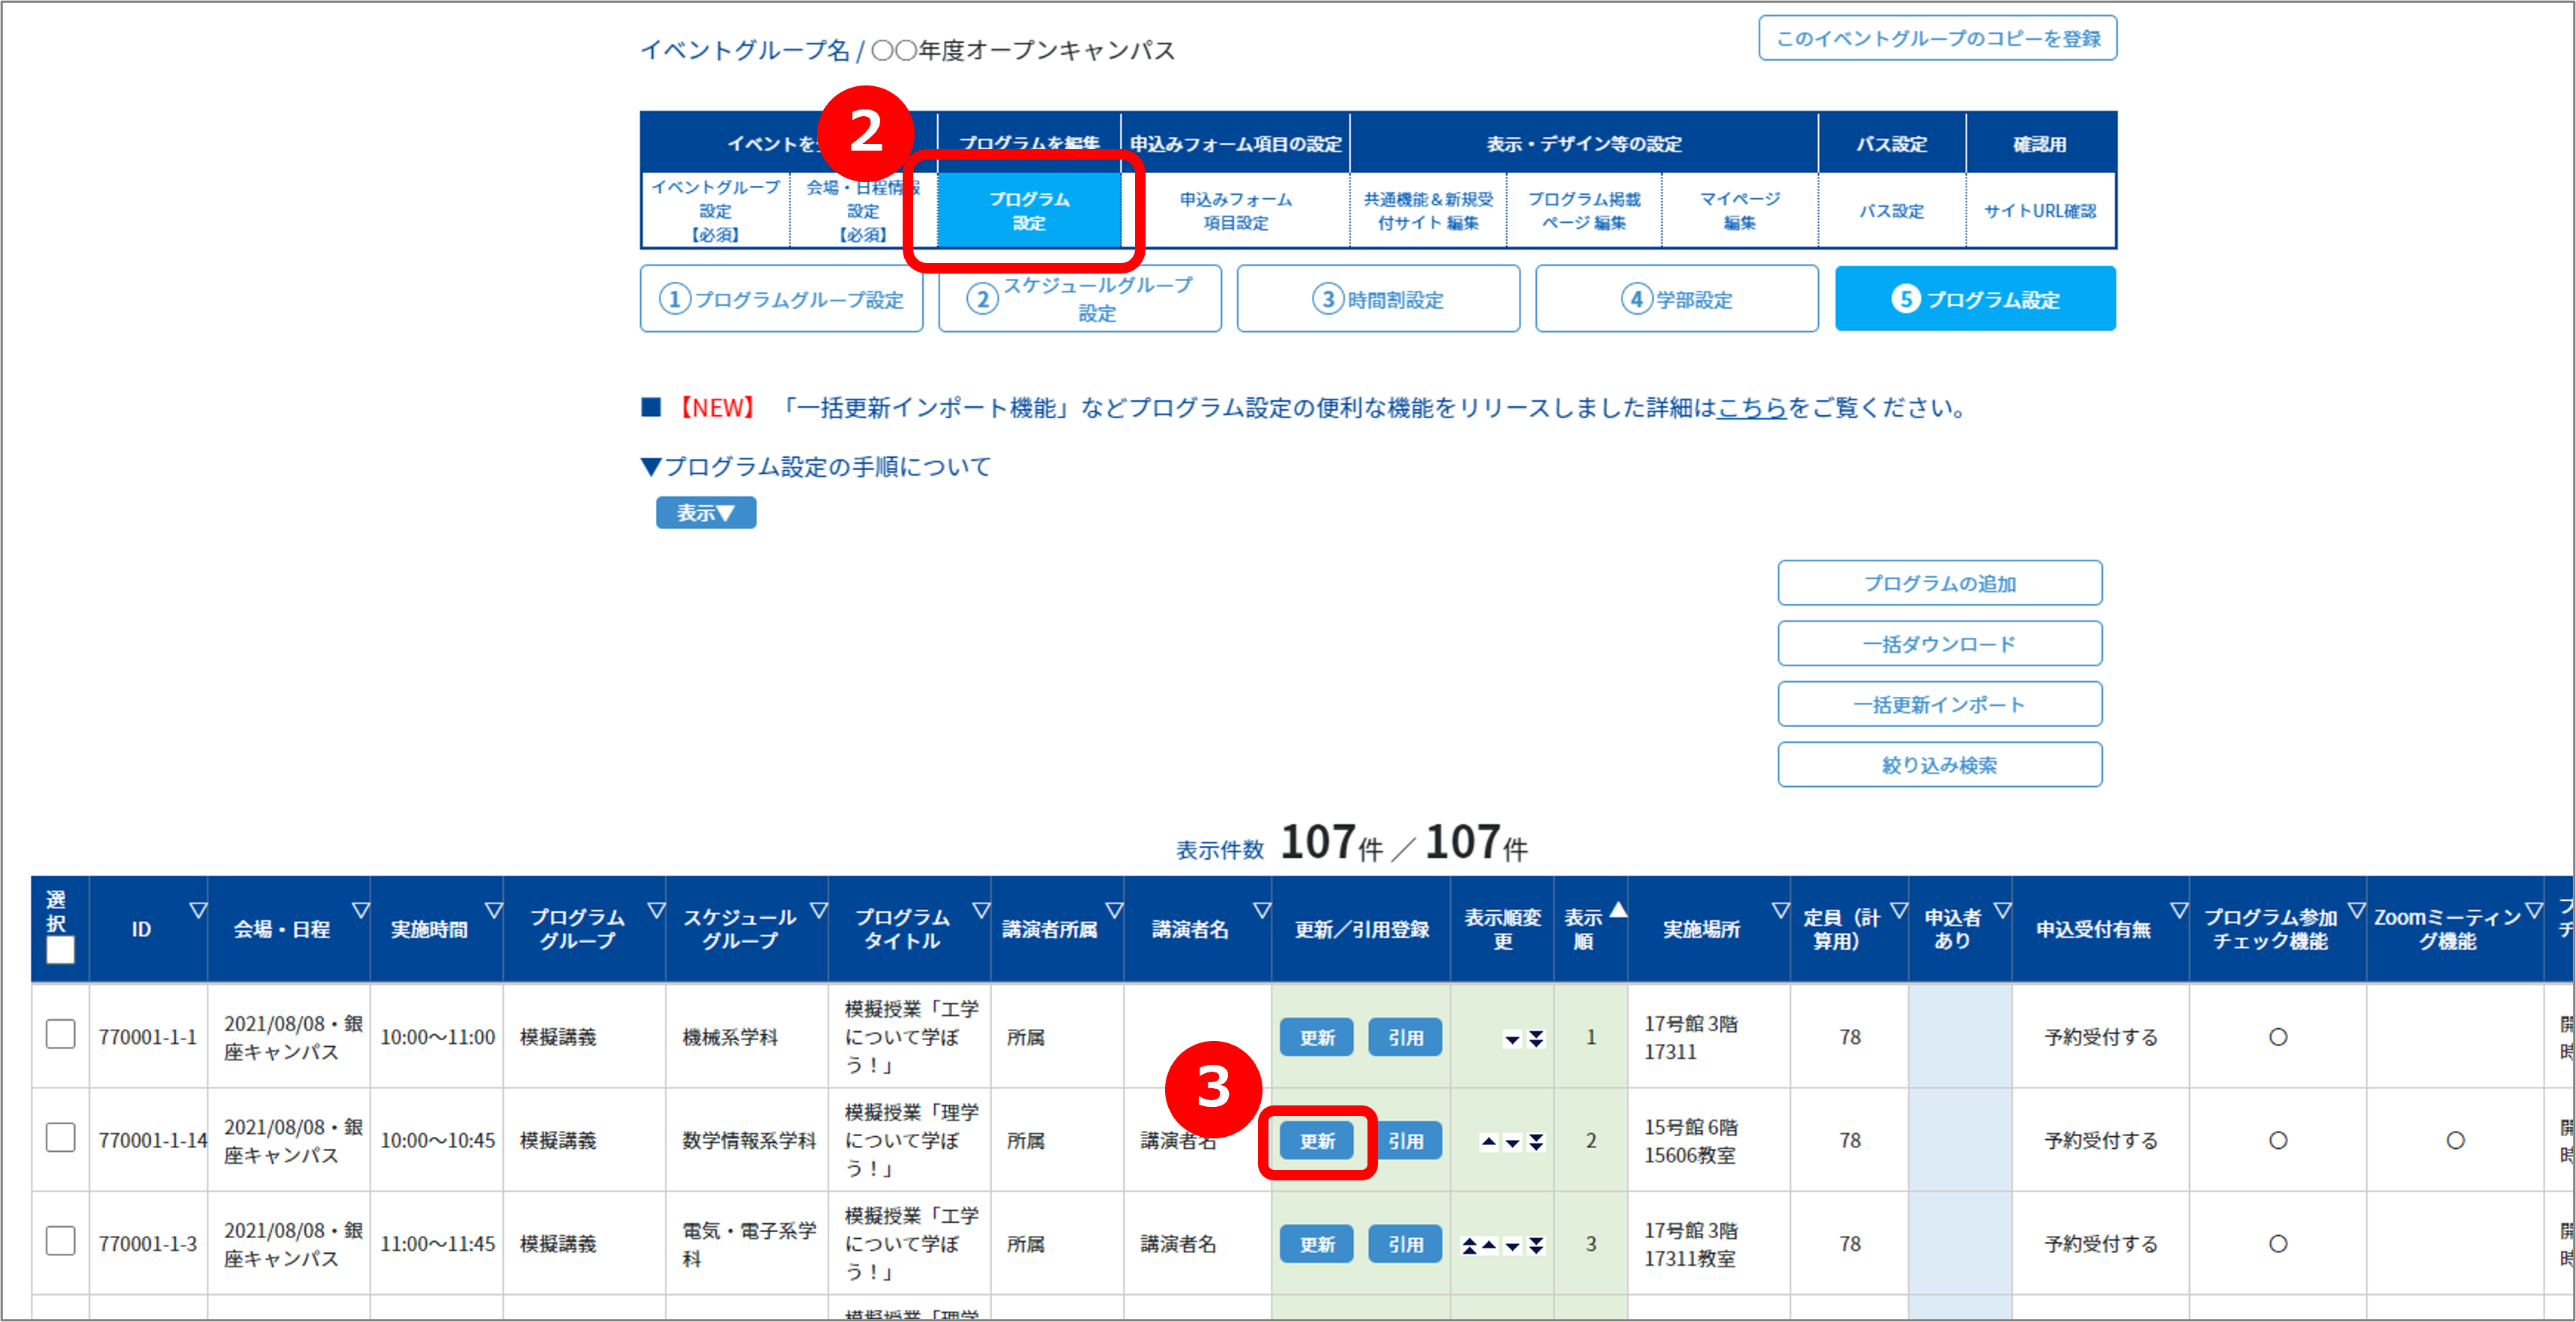2576x1322 pixels.
Task: Open the Zoomミーティング機能 filter triangle
Action: [x=2534, y=910]
